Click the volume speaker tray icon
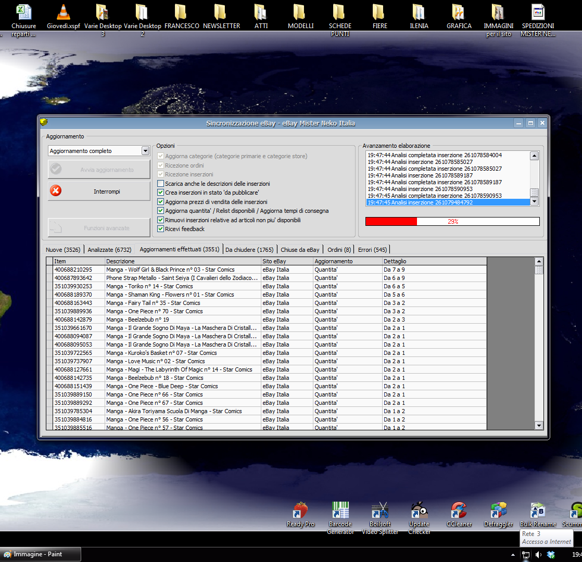The height and width of the screenshot is (562, 582). point(538,555)
